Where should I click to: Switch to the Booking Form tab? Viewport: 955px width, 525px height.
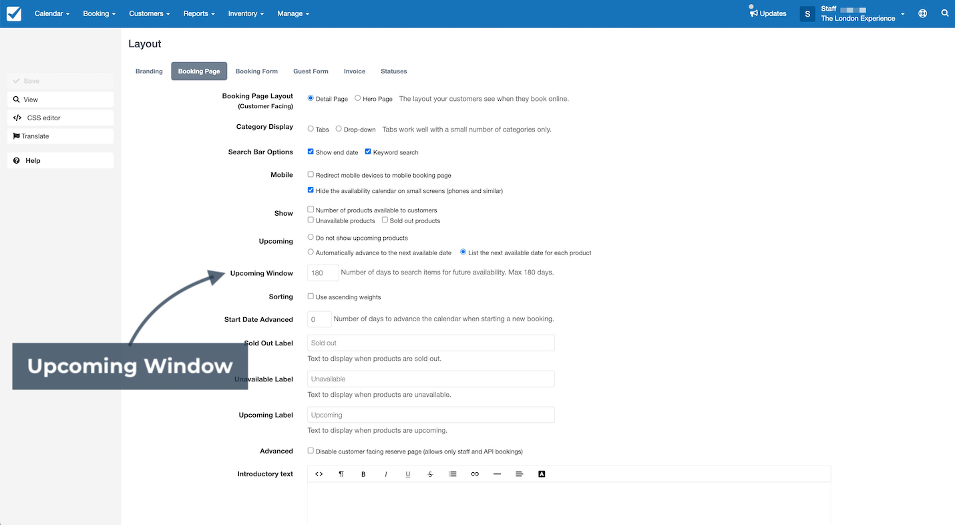point(256,71)
